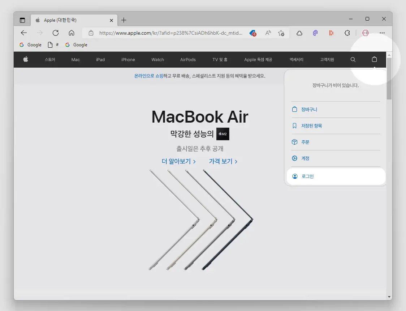The width and height of the screenshot is (406, 311).
Task: Open a new browser tab
Action: pos(124,20)
